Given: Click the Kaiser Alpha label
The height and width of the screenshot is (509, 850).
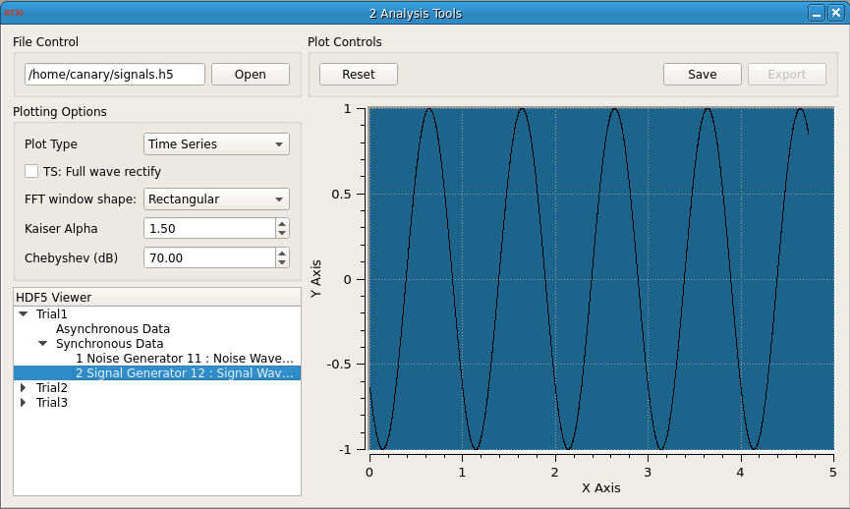Looking at the screenshot, I should click(x=61, y=228).
